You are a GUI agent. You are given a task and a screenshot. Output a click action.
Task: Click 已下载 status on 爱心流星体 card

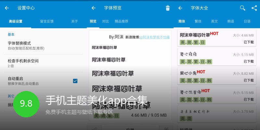pos(249,99)
